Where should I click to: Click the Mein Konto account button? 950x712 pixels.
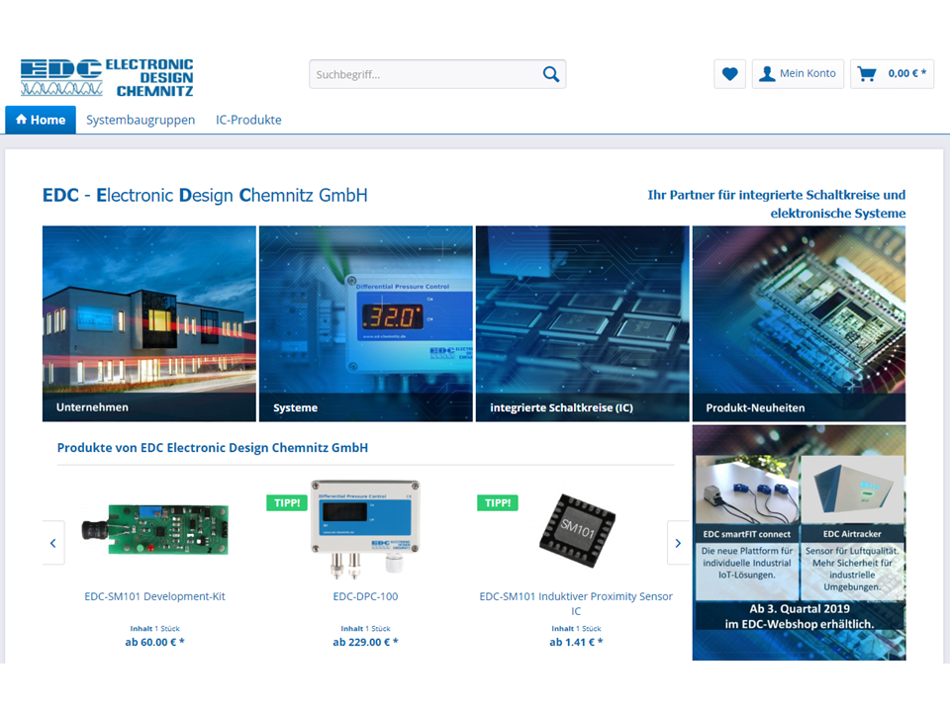(x=798, y=74)
